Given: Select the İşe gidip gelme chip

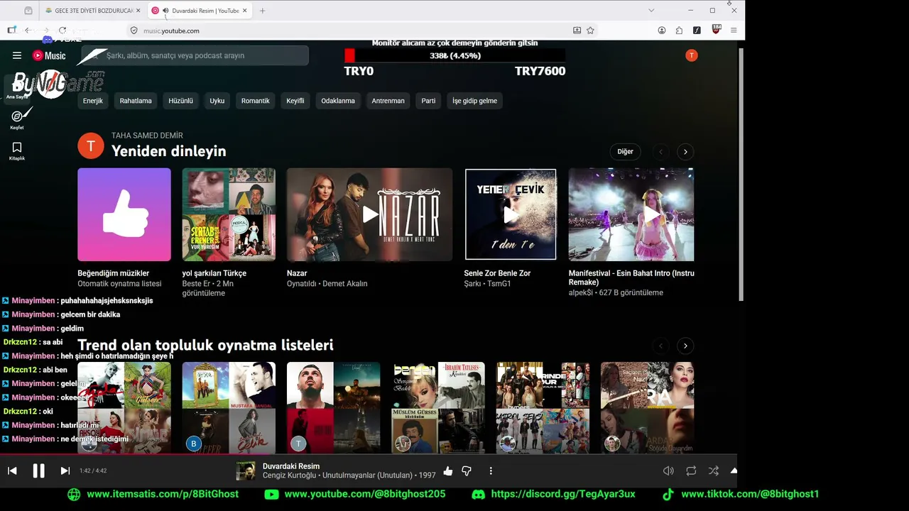Looking at the screenshot, I should coord(475,101).
